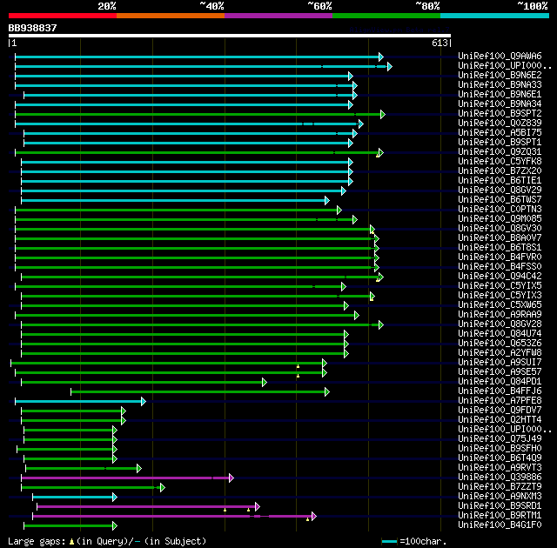This screenshot has width=557, height=548.
Task: Open hit UniRef100_Q9AWA6
Action: pos(500,56)
